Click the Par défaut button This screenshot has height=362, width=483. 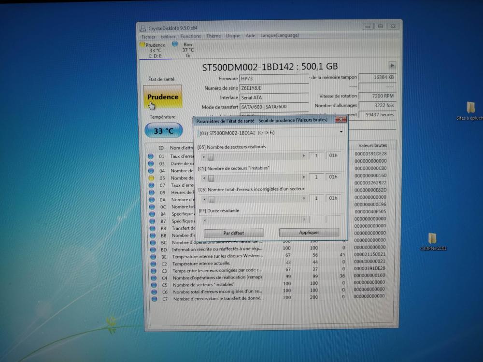(233, 233)
